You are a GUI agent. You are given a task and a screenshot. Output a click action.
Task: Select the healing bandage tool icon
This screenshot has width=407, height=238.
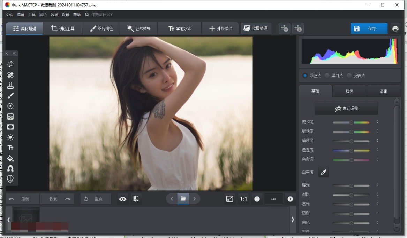pos(10,75)
